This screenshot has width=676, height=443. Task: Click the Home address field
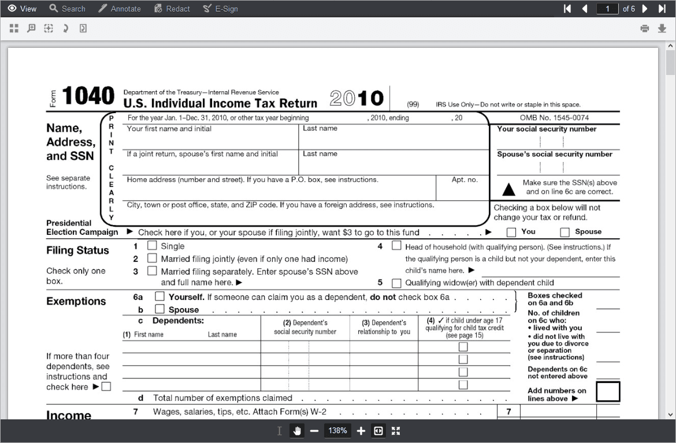point(280,187)
